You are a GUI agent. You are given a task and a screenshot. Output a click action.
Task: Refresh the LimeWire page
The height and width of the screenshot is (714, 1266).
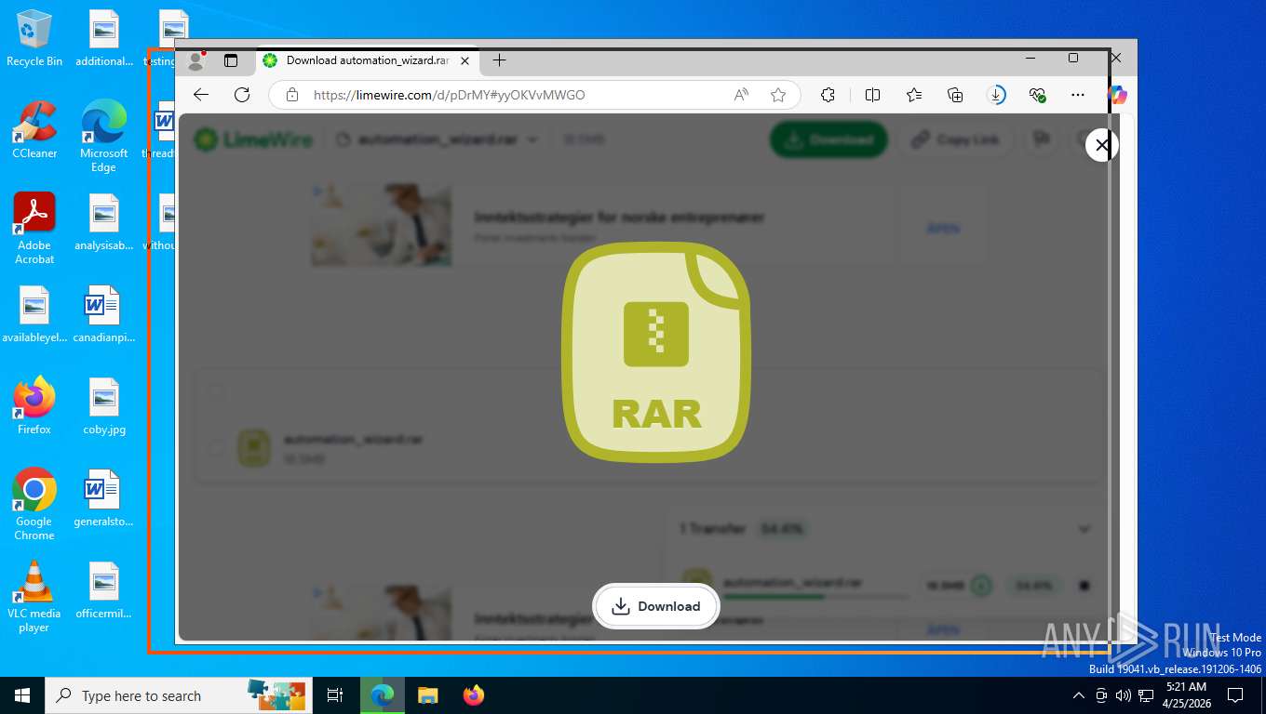pyautogui.click(x=242, y=95)
